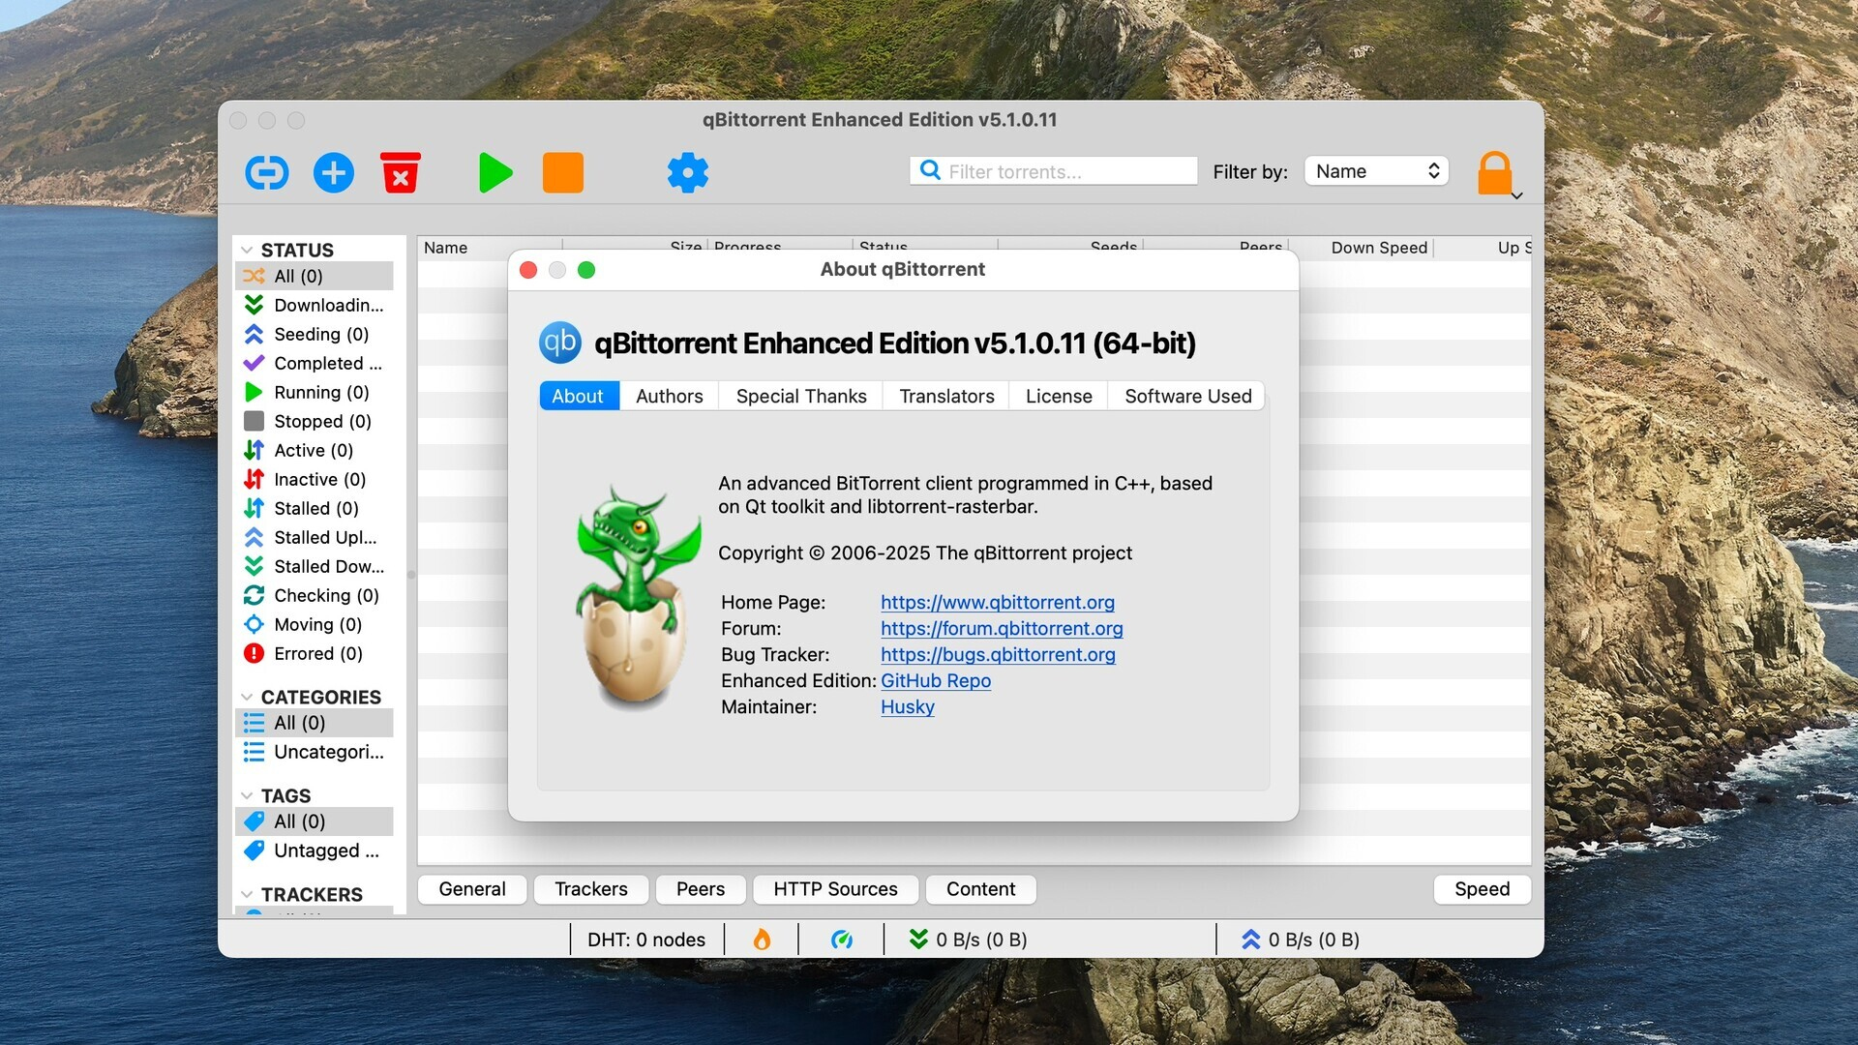
Task: Sort torrents by the Name column header
Action: [x=490, y=248]
